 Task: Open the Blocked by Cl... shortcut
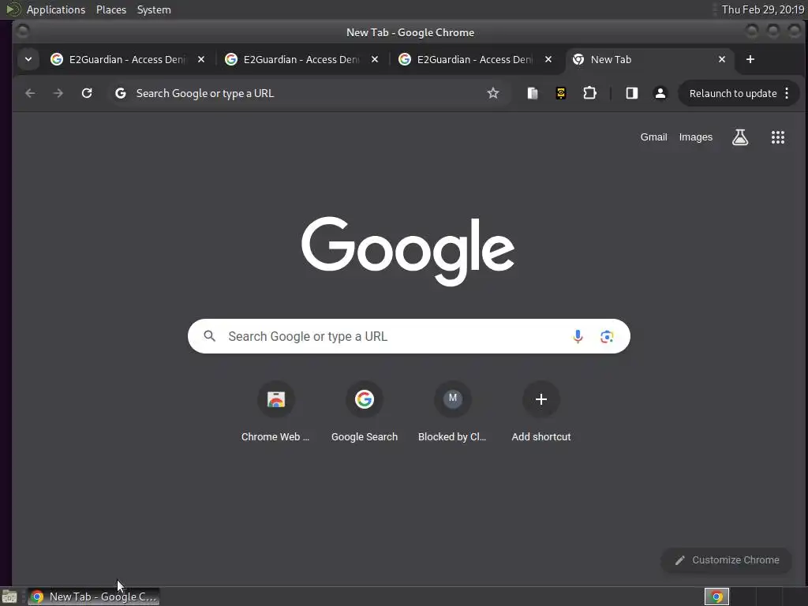point(452,412)
